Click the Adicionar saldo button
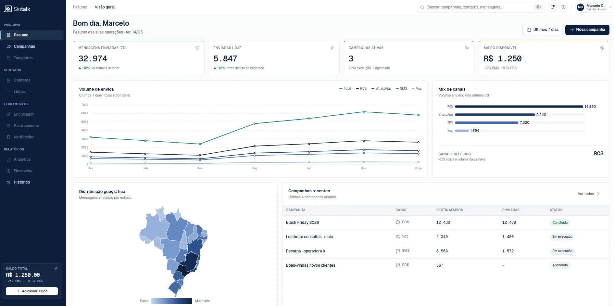 pyautogui.click(x=32, y=291)
